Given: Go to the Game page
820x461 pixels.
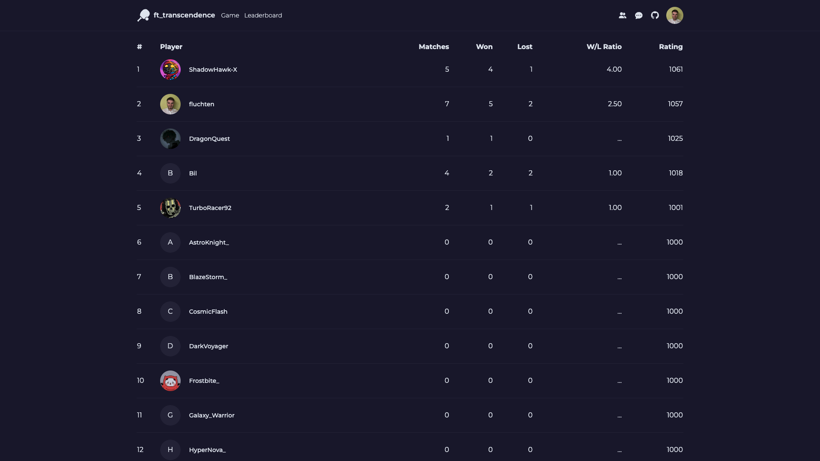Looking at the screenshot, I should pos(230,15).
